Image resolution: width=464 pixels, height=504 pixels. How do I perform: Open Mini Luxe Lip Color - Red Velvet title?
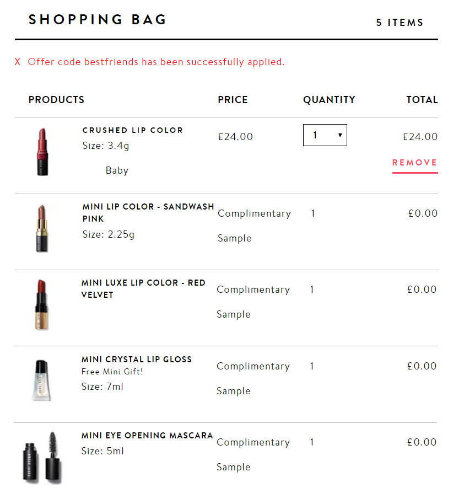tap(143, 288)
